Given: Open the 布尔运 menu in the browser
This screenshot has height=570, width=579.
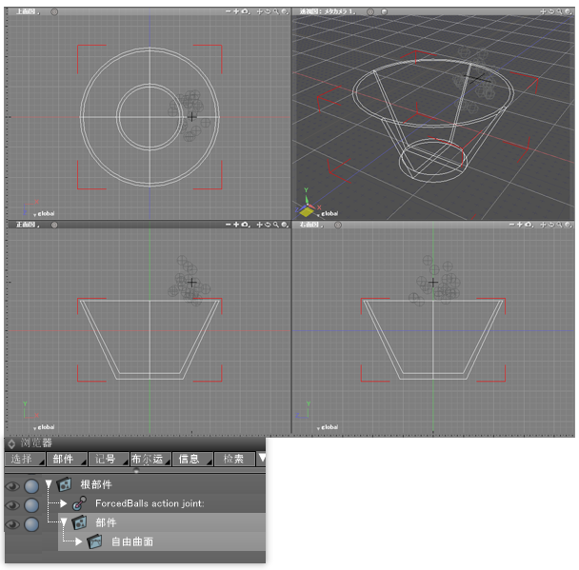Looking at the screenshot, I should point(150,459).
